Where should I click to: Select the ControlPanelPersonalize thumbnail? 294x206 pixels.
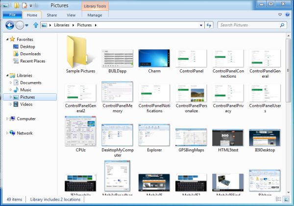pos(191,93)
